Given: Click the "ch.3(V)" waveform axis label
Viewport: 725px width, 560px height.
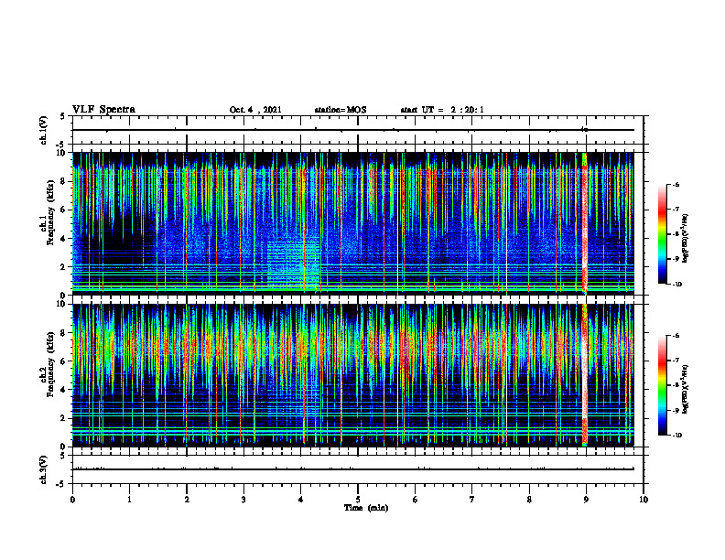Looking at the screenshot, I should pos(44,469).
